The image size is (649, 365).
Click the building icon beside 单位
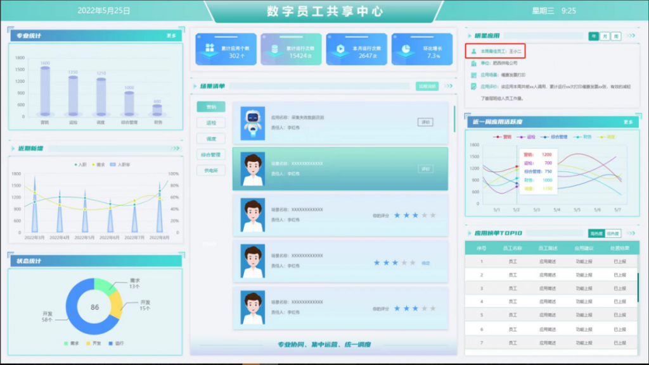(474, 63)
